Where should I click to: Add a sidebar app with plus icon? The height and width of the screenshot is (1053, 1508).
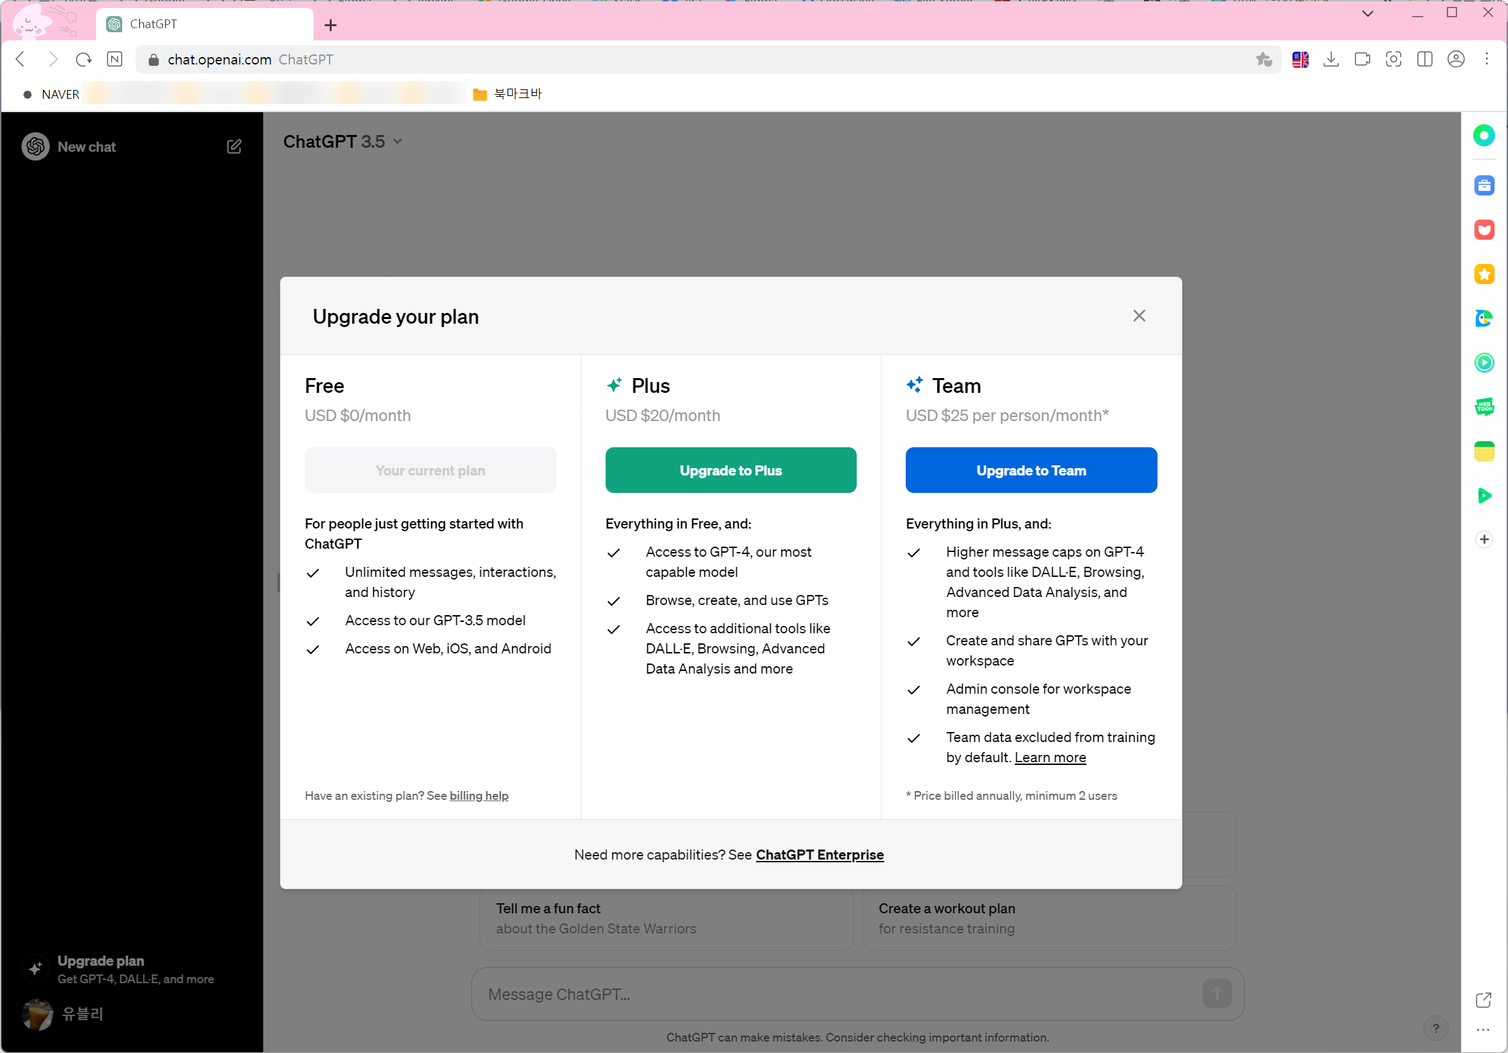coord(1484,539)
